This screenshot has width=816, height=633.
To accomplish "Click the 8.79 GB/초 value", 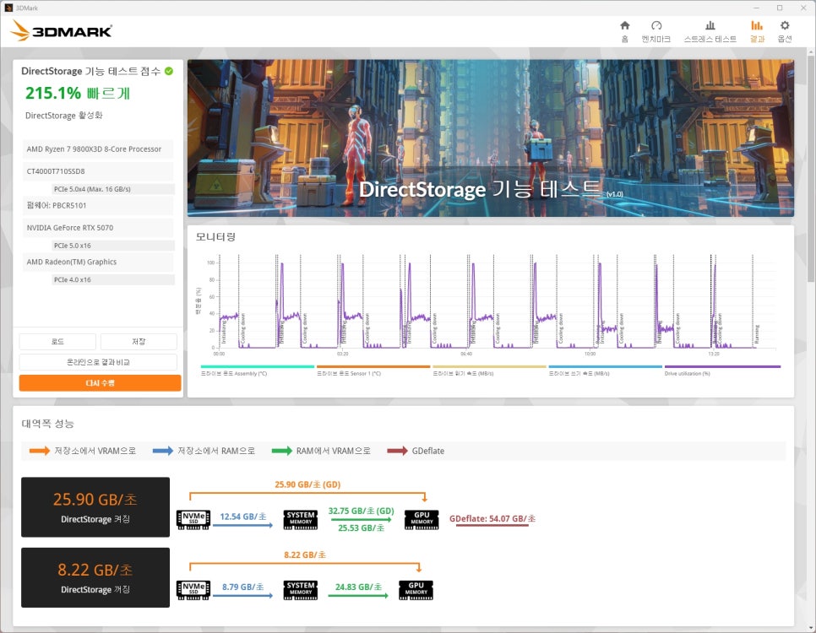I will (243, 587).
